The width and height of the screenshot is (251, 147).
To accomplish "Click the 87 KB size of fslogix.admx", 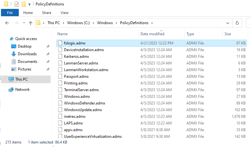I will click(241, 43).
